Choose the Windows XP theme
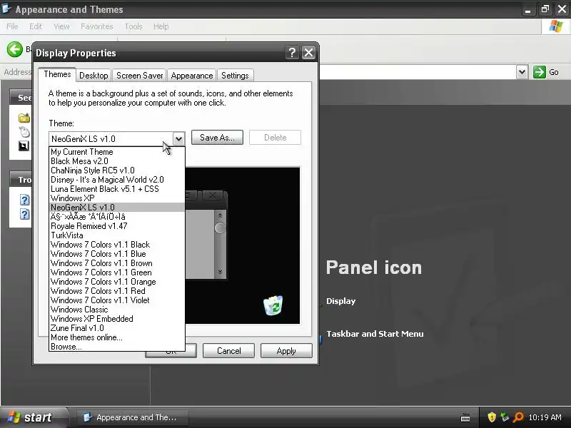571x428 pixels. (116, 198)
